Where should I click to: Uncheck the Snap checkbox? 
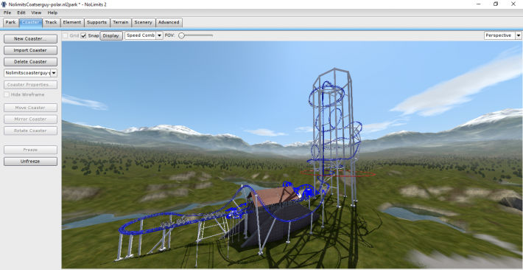[83, 35]
